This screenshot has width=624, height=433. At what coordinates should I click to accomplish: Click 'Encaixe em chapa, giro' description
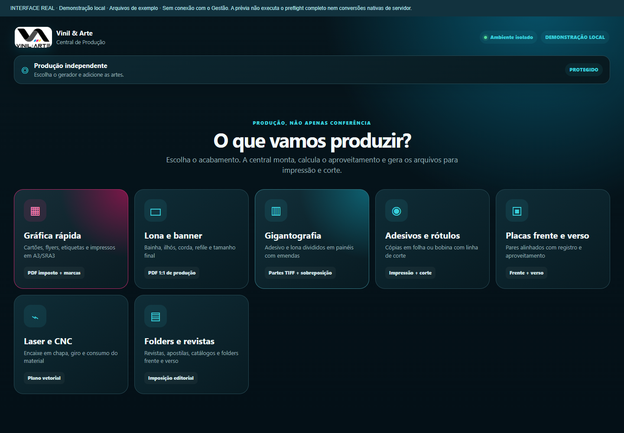click(x=71, y=357)
